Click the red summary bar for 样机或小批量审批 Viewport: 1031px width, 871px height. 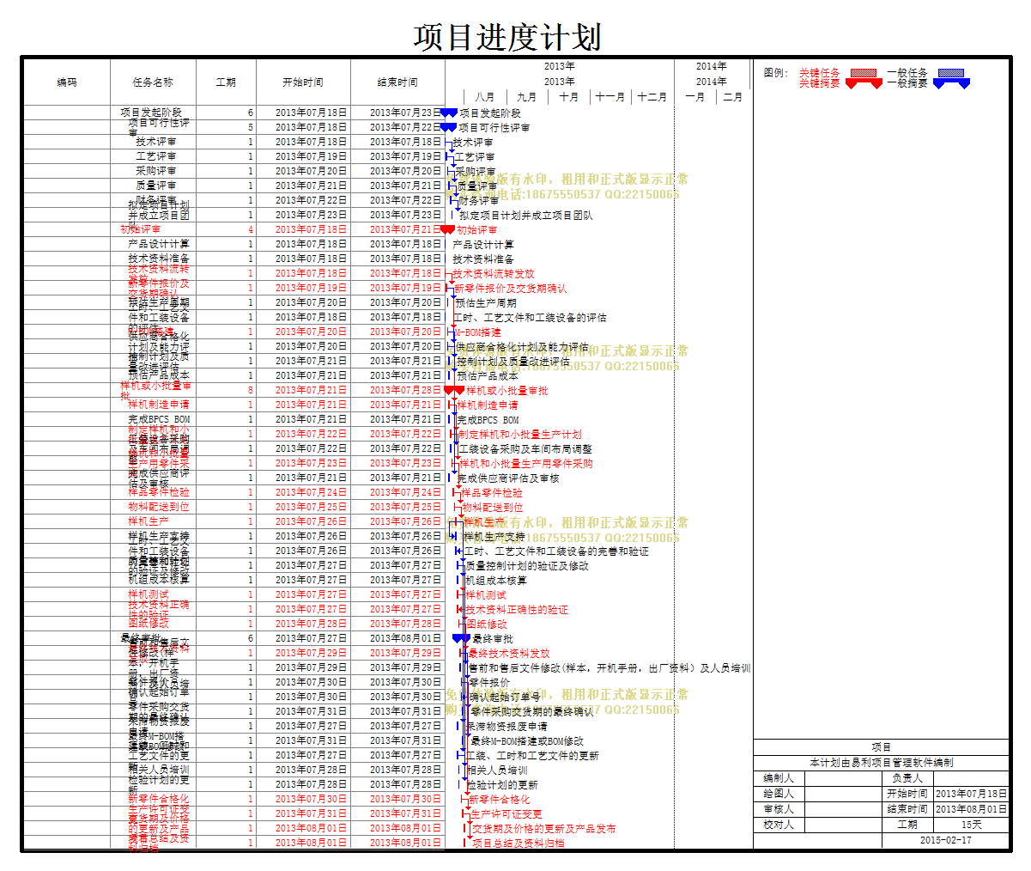[x=454, y=391]
